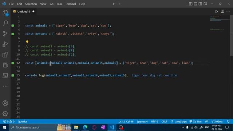Screen dimensions: 233x131
Task: Open editor More Actions ellipsis menu
Action: 228,11
